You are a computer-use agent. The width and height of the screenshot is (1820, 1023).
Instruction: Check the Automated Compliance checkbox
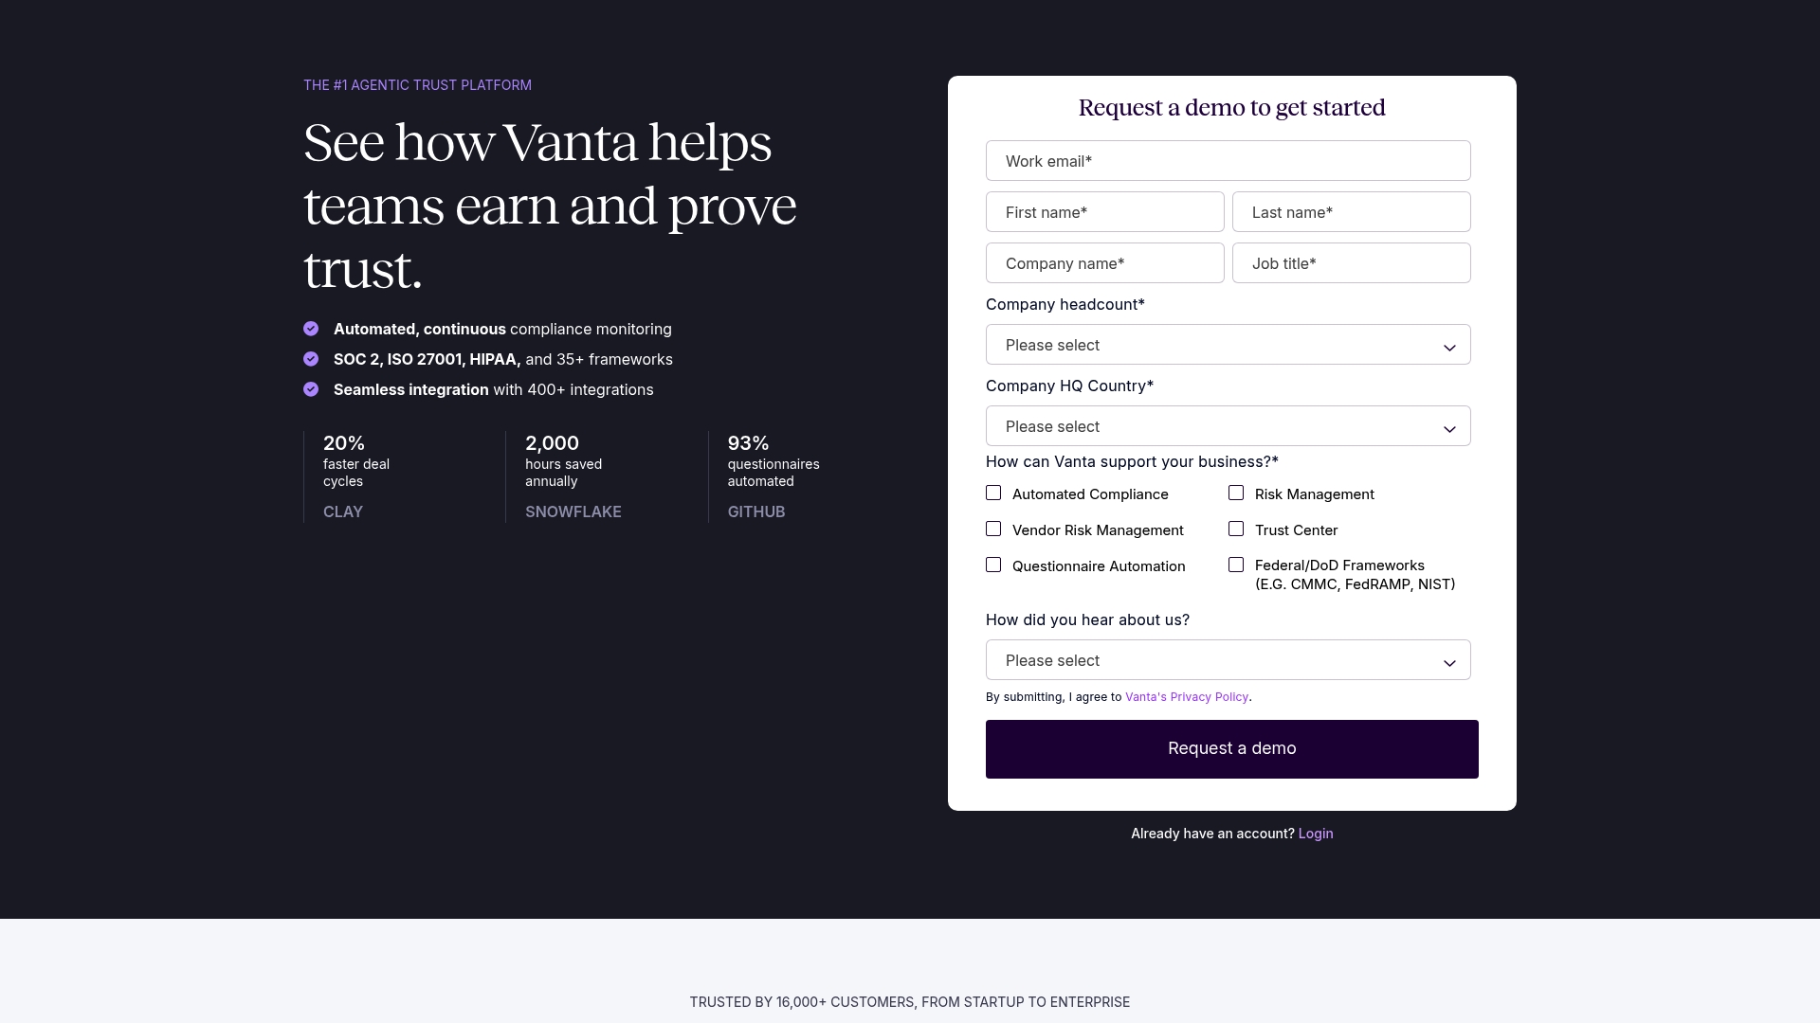[x=993, y=493]
